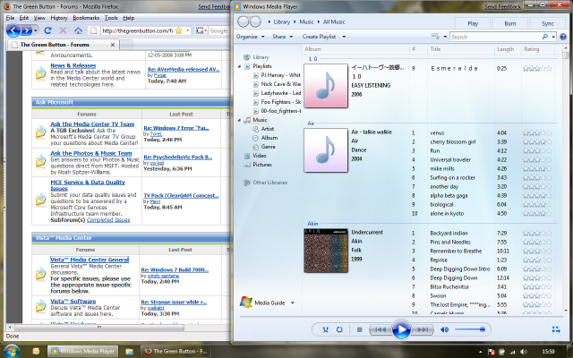
Task: Collapse the Music tree node
Action: point(239,120)
